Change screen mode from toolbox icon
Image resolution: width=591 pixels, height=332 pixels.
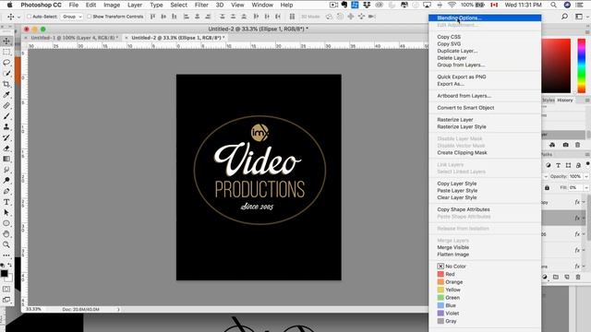(x=6, y=300)
